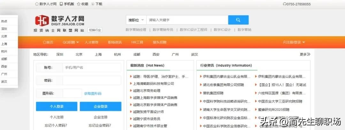The height and width of the screenshot is (130, 345).
Task: Click the 切换行业 switch industry button
Action: click(x=95, y=30)
